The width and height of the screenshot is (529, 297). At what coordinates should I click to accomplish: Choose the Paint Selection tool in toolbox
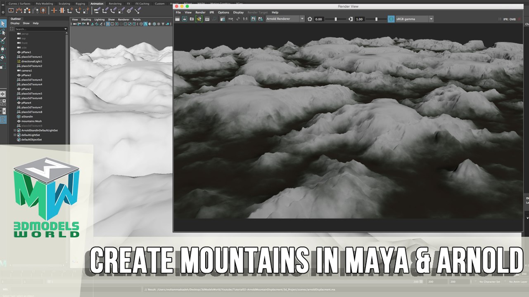[3, 40]
